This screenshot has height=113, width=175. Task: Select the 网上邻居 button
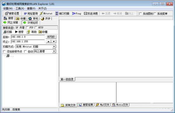11,22
